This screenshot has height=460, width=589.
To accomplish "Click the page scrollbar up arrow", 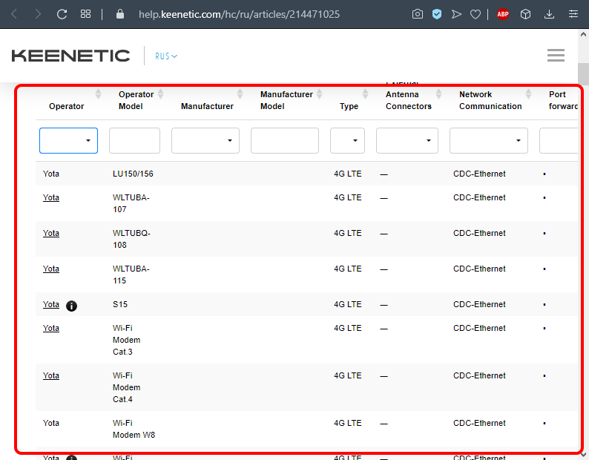I will point(583,35).
